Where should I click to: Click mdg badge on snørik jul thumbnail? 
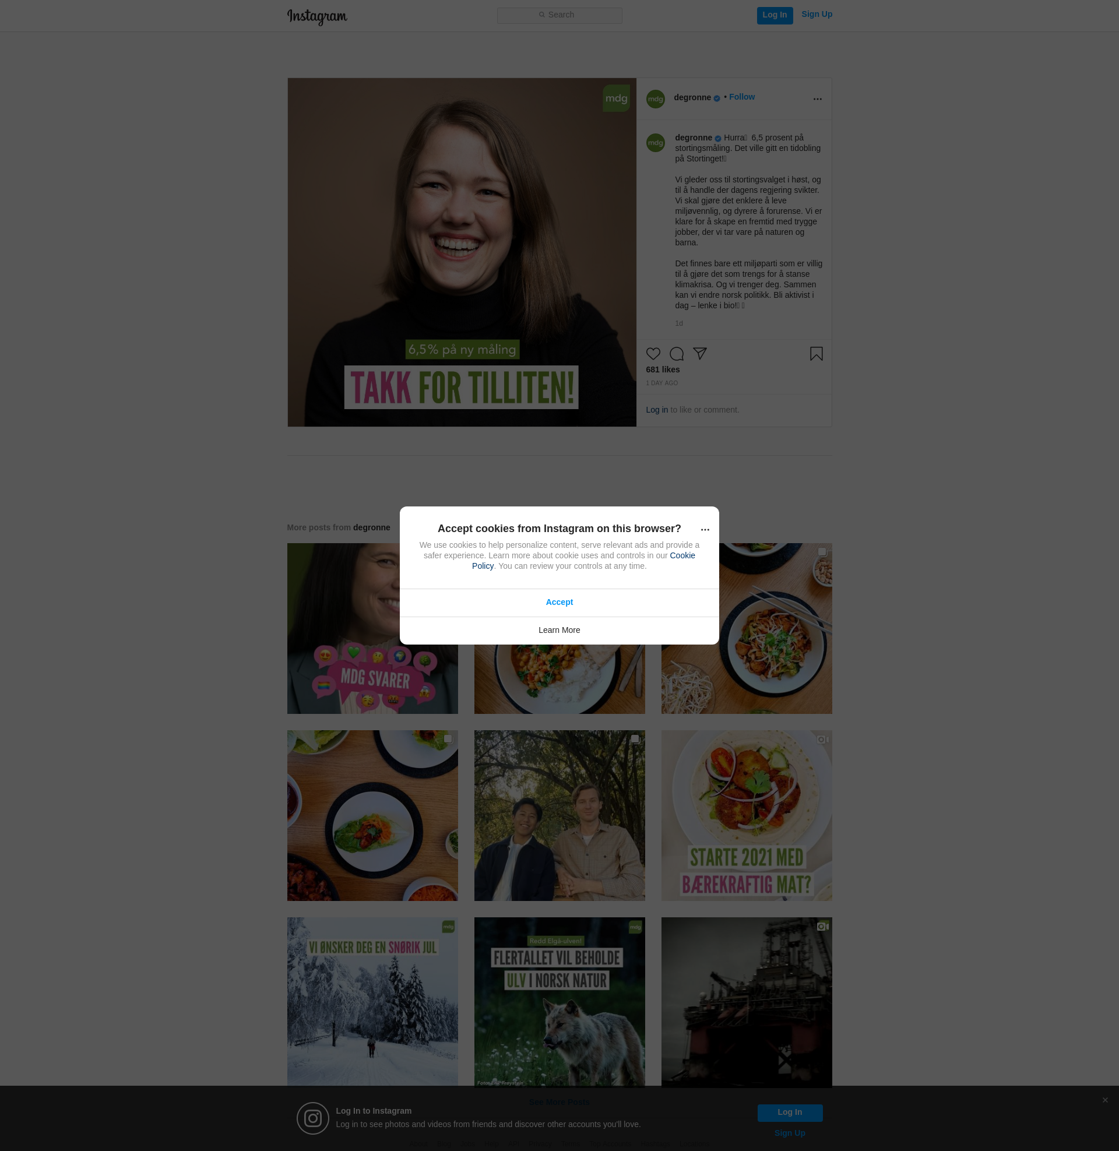point(448,927)
